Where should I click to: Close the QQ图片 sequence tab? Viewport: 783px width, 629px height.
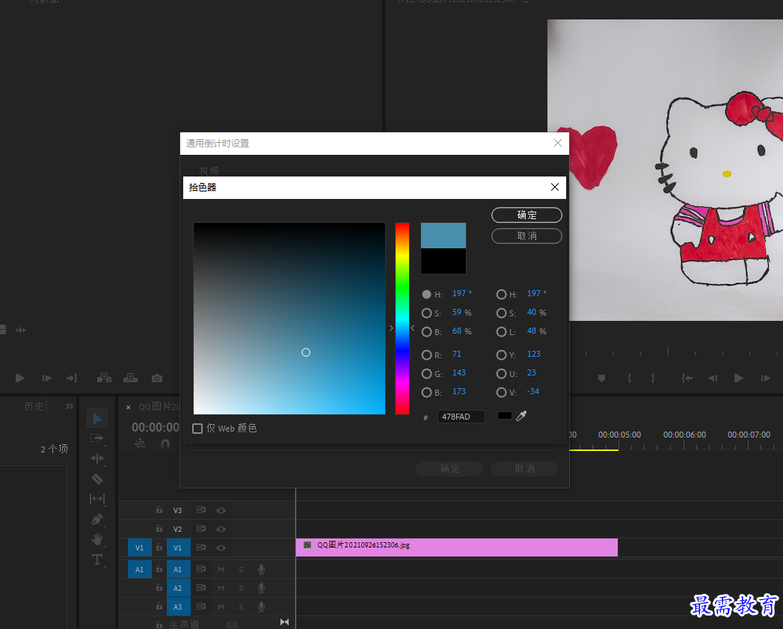tap(129, 407)
